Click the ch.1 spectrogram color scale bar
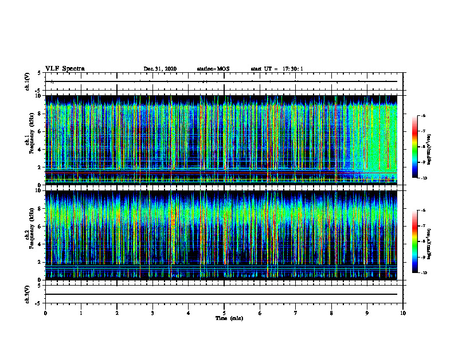 point(414,147)
